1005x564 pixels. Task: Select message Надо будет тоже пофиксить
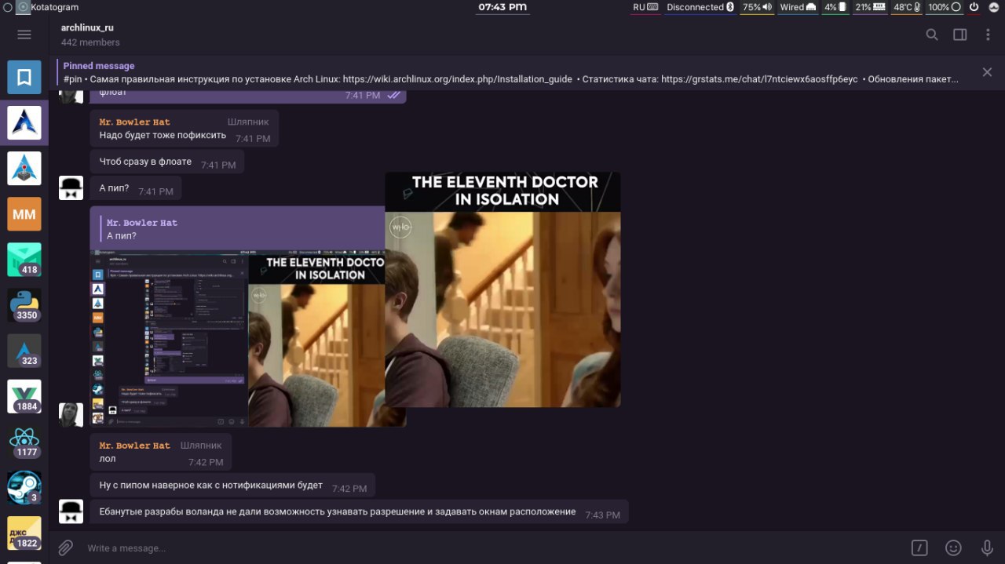pos(185,129)
